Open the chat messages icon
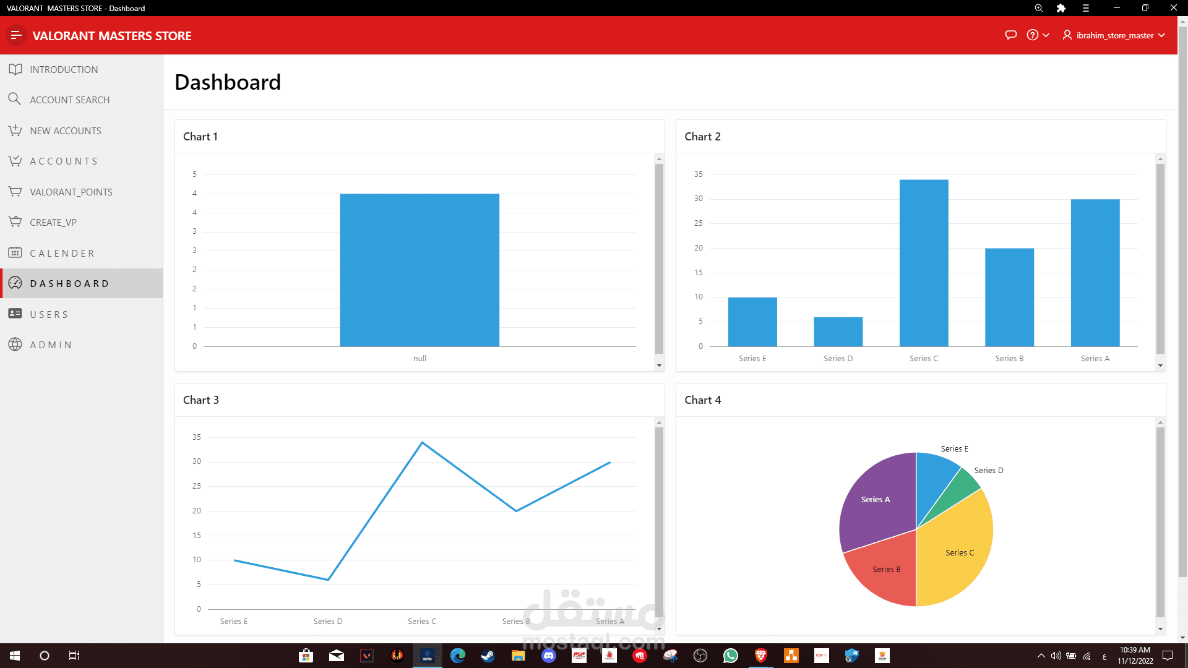The height and width of the screenshot is (668, 1188). (x=1010, y=35)
